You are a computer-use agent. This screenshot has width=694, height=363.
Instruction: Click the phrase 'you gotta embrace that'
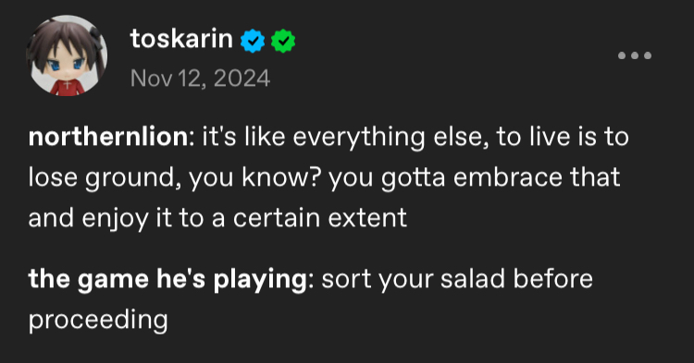coord(474,178)
